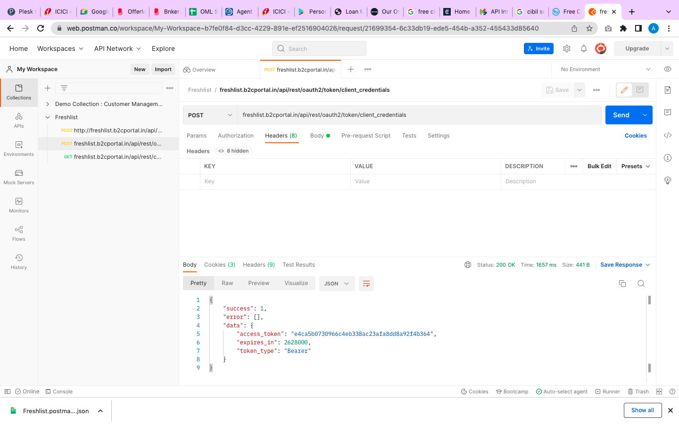This screenshot has width=679, height=424.
Task: Click the filter collections icon
Action: click(64, 88)
